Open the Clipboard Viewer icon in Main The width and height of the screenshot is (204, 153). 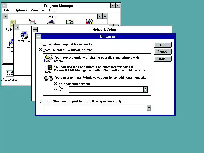coord(70,22)
